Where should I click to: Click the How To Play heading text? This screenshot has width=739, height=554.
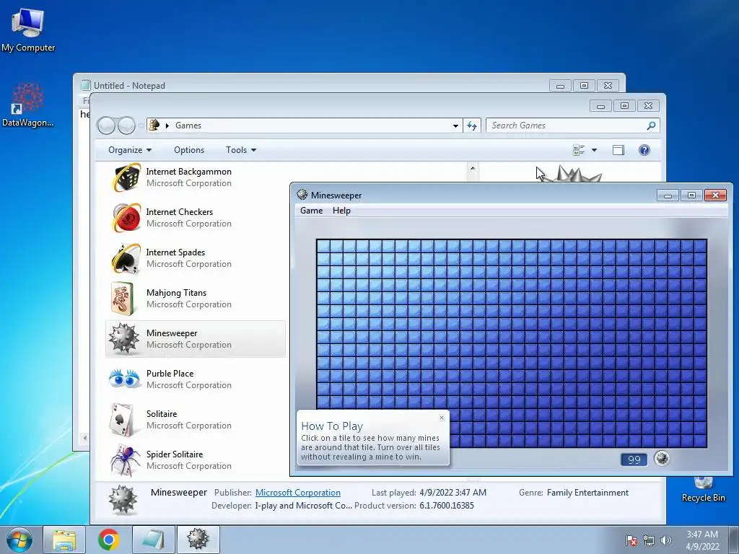332,426
